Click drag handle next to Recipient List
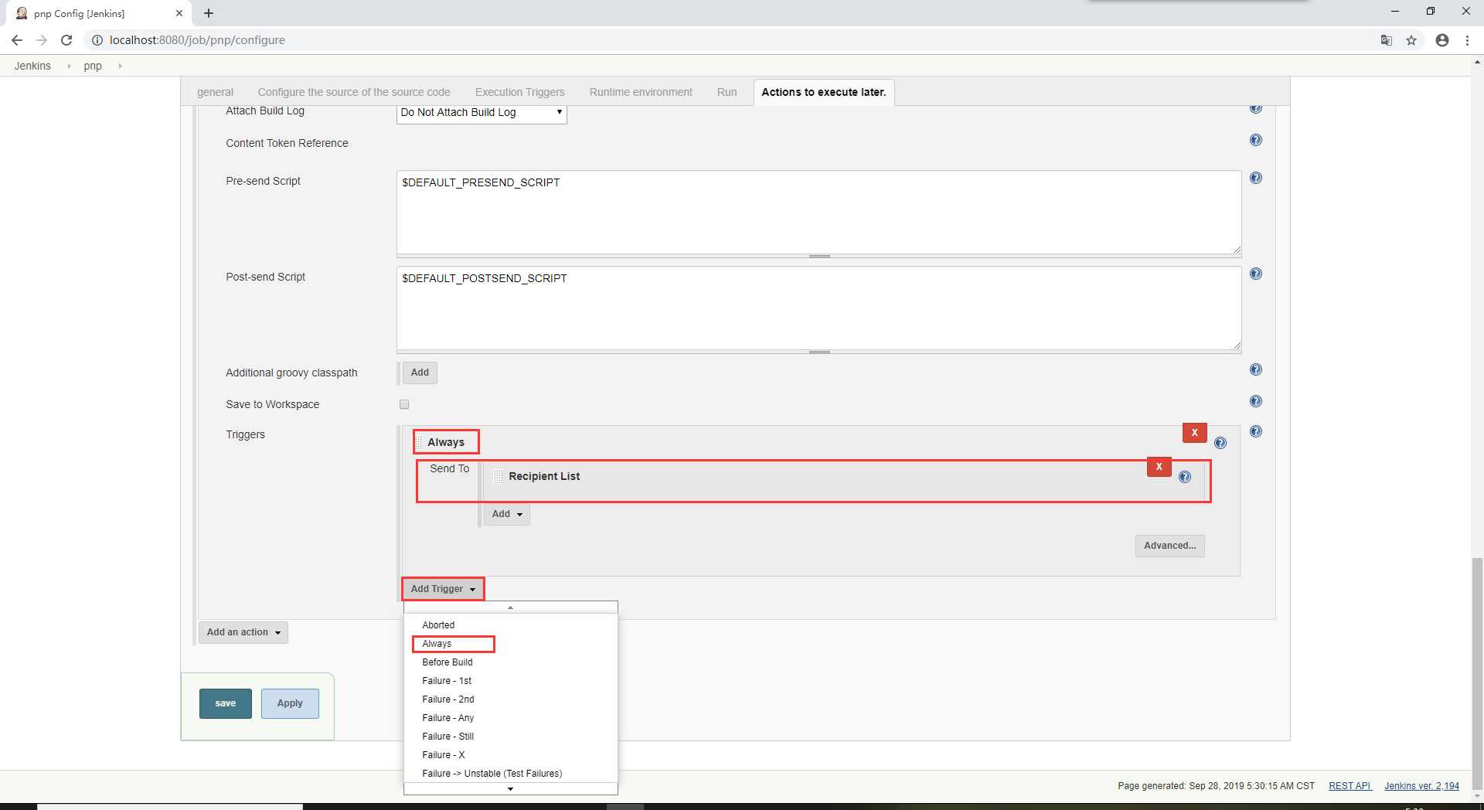Viewport: 1484px width, 810px height. (499, 476)
